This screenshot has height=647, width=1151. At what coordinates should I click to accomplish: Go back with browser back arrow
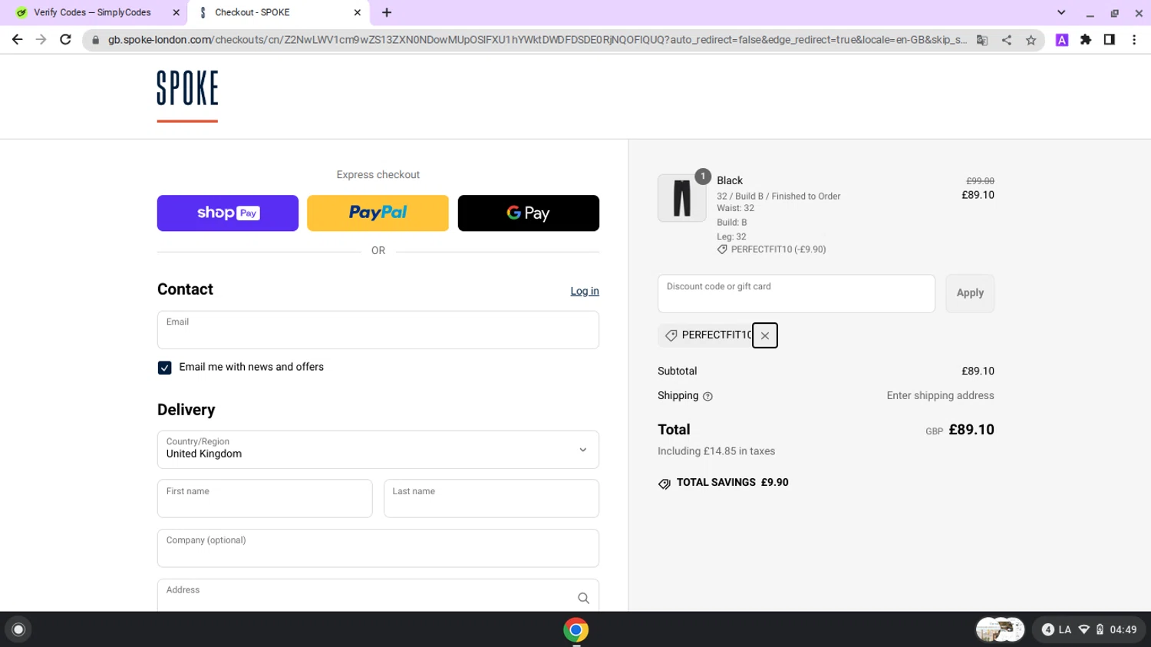pos(17,40)
